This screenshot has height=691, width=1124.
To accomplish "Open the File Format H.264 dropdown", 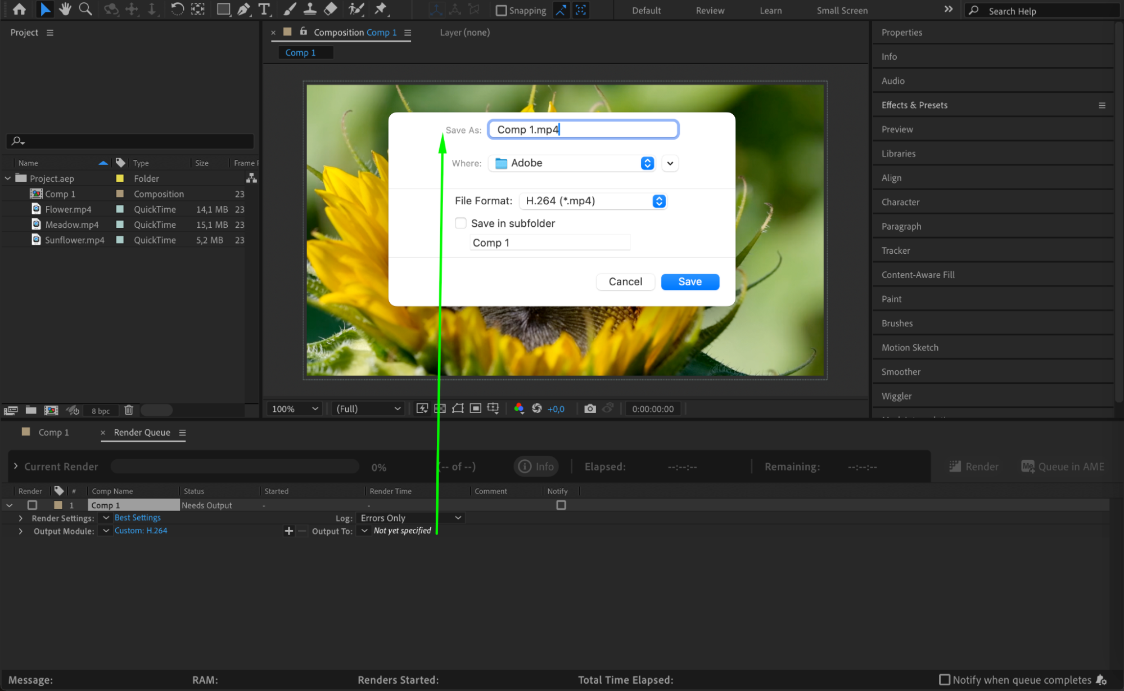I will coord(593,201).
